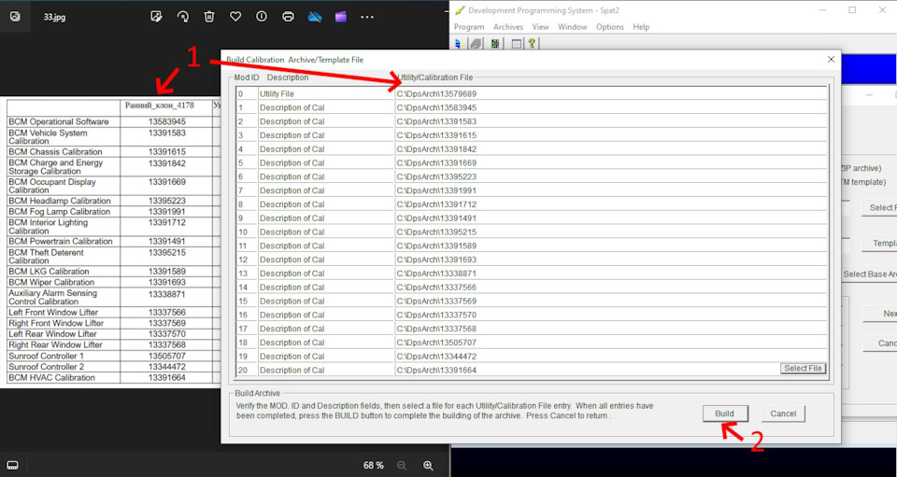The image size is (897, 477).
Task: Open the more options ellipsis in Photos
Action: pyautogui.click(x=366, y=17)
